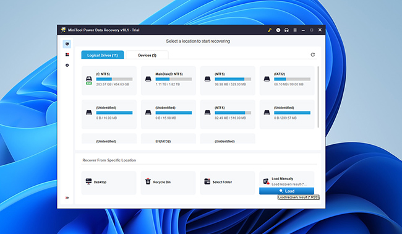Click the key register icon in title bar
The image size is (402, 234).
(270, 30)
